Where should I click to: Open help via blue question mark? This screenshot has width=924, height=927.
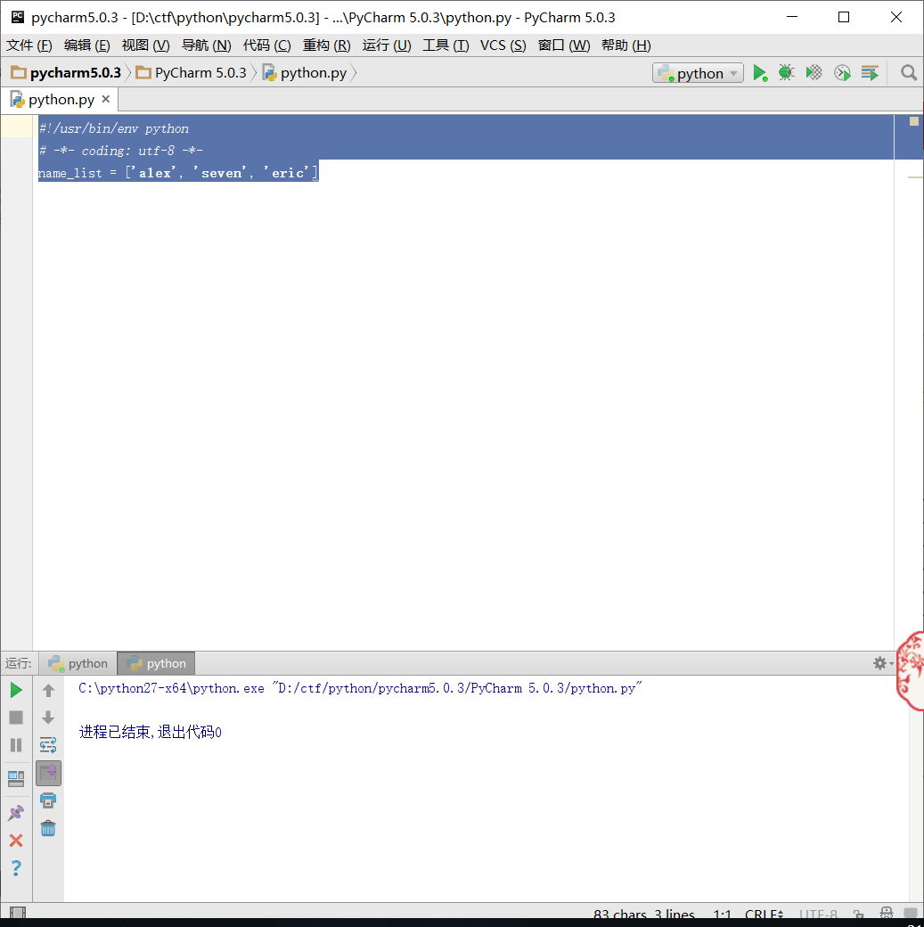[16, 868]
